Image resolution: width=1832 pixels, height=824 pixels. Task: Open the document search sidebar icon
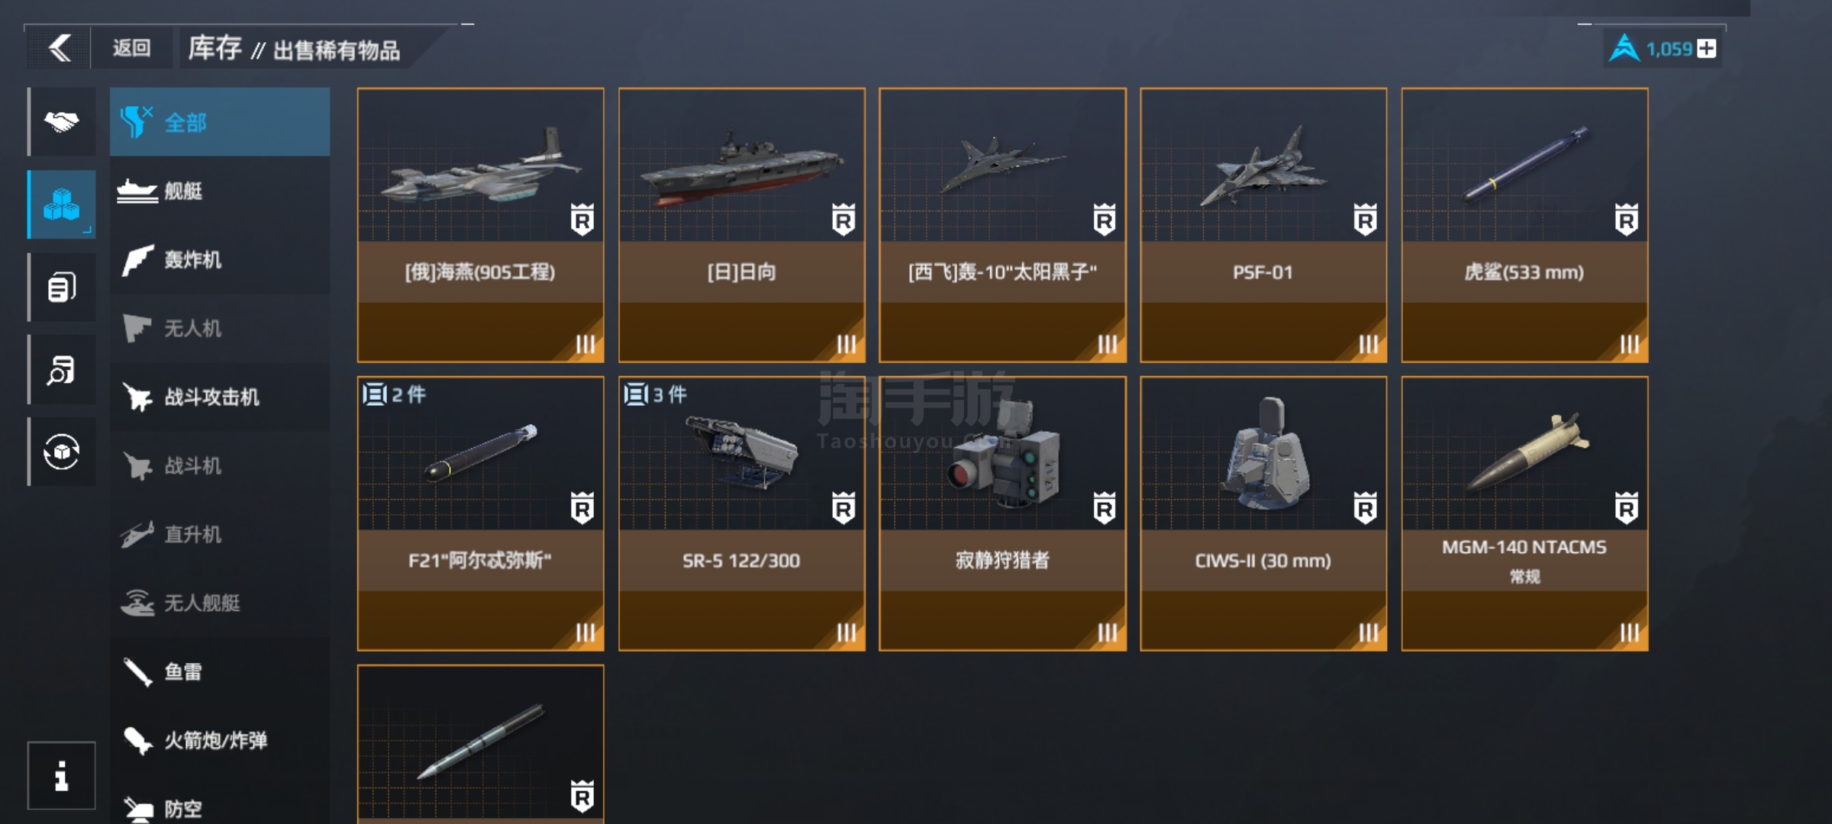[x=62, y=369]
